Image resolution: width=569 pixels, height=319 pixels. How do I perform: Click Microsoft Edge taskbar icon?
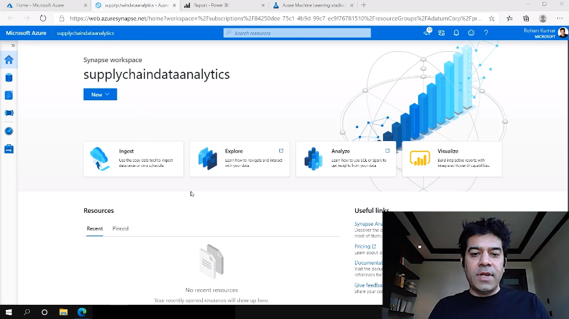pyautogui.click(x=82, y=312)
